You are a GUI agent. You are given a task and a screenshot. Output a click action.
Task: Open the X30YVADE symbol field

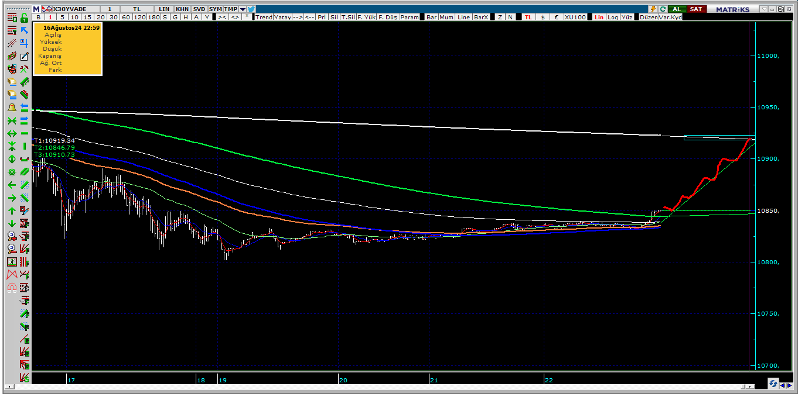(x=76, y=9)
